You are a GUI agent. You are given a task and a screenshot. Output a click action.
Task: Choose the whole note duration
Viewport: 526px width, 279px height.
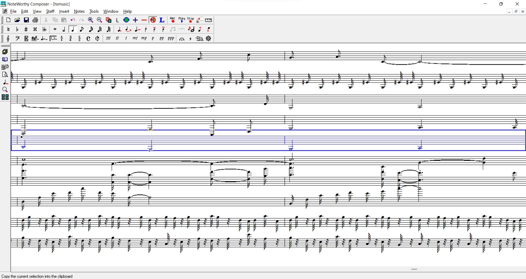tap(55, 29)
